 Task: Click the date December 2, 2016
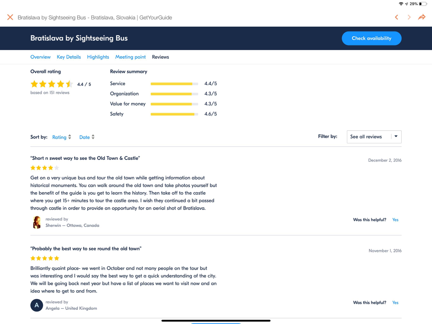tap(385, 160)
